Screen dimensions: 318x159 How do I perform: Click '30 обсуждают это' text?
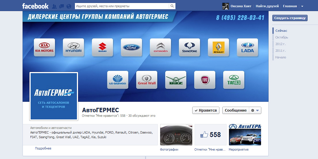point(142,116)
